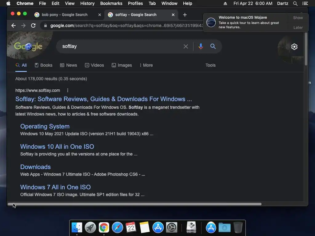This screenshot has height=236, width=315.
Task: Expand the More search filters menu
Action: 146,65
